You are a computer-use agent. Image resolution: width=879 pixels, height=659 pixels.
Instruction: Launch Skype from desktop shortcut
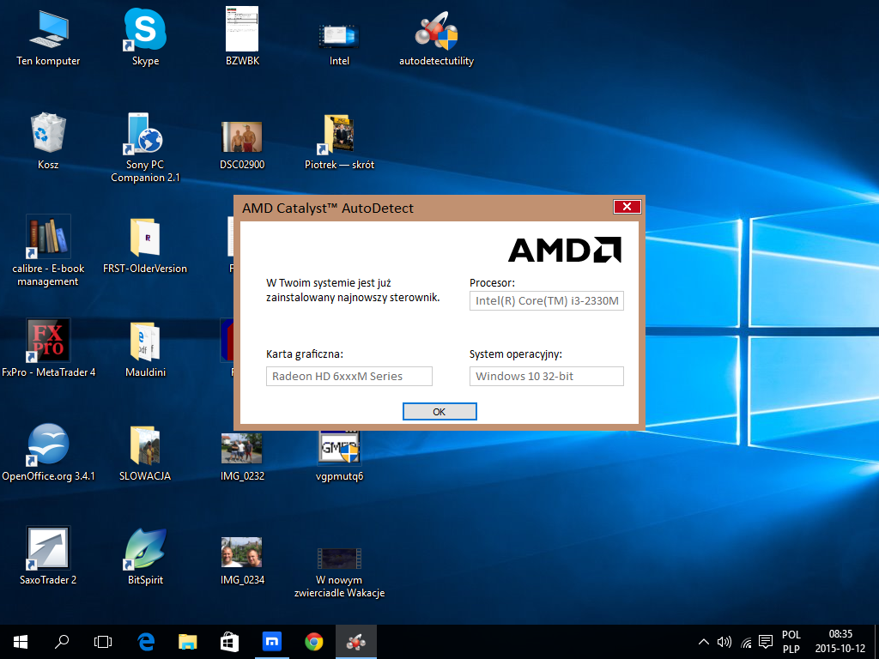coord(145,37)
